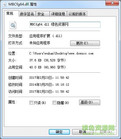Click the location path text

click(x=61, y=53)
